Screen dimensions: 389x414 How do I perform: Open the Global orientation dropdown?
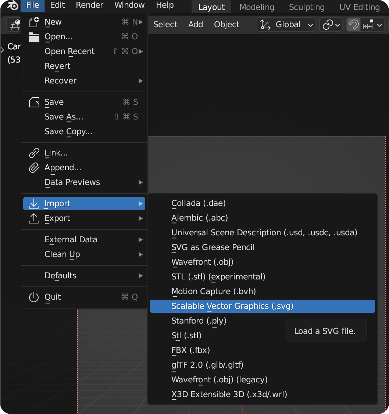[286, 25]
